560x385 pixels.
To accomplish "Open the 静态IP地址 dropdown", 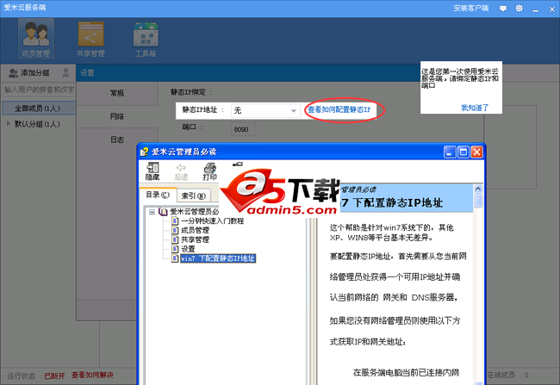I will [265, 111].
